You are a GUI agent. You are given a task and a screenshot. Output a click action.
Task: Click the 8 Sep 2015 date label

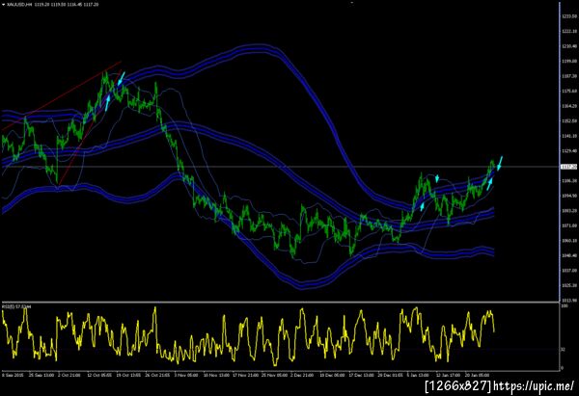coord(13,375)
